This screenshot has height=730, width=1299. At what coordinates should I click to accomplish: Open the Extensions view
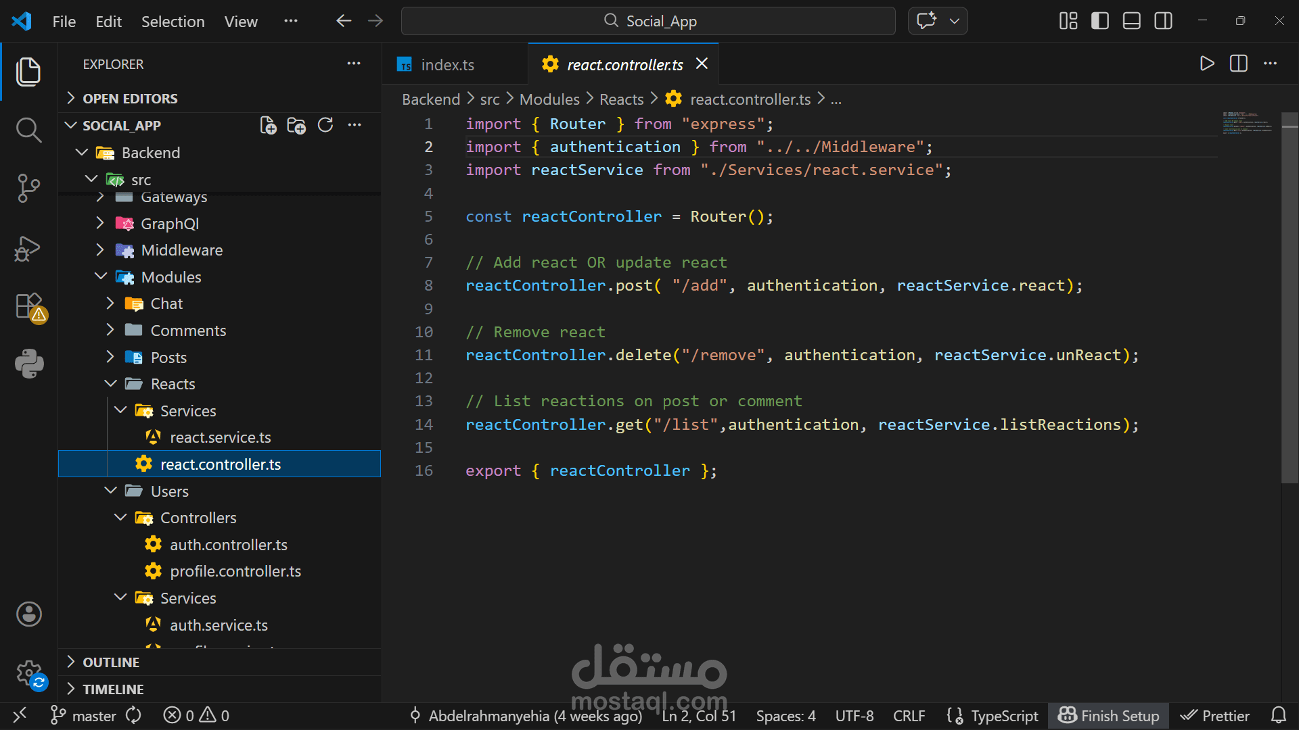(28, 306)
